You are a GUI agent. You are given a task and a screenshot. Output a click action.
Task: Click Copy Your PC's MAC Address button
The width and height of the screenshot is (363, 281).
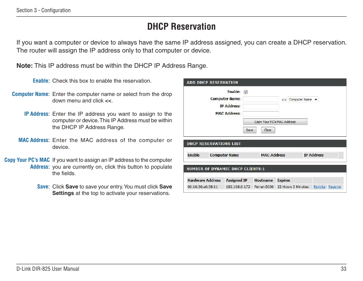(x=275, y=121)
